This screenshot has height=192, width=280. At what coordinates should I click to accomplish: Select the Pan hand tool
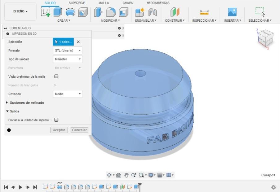tap(126, 175)
